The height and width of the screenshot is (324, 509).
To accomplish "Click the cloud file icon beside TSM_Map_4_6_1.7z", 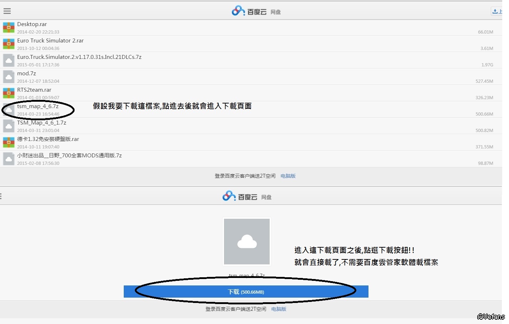I will 9,126.
